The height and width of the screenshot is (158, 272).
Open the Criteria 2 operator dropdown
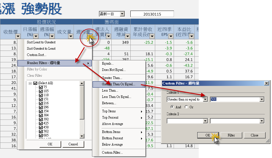tap(205, 121)
